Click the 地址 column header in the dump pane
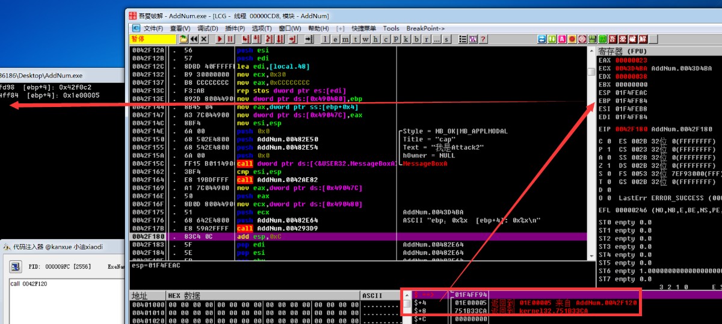 147,296
